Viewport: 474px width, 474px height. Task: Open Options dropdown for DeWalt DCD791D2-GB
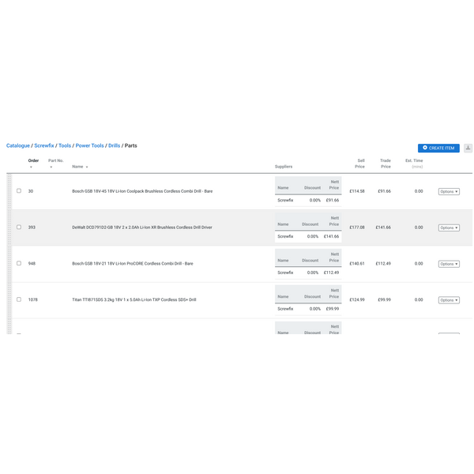pos(449,228)
